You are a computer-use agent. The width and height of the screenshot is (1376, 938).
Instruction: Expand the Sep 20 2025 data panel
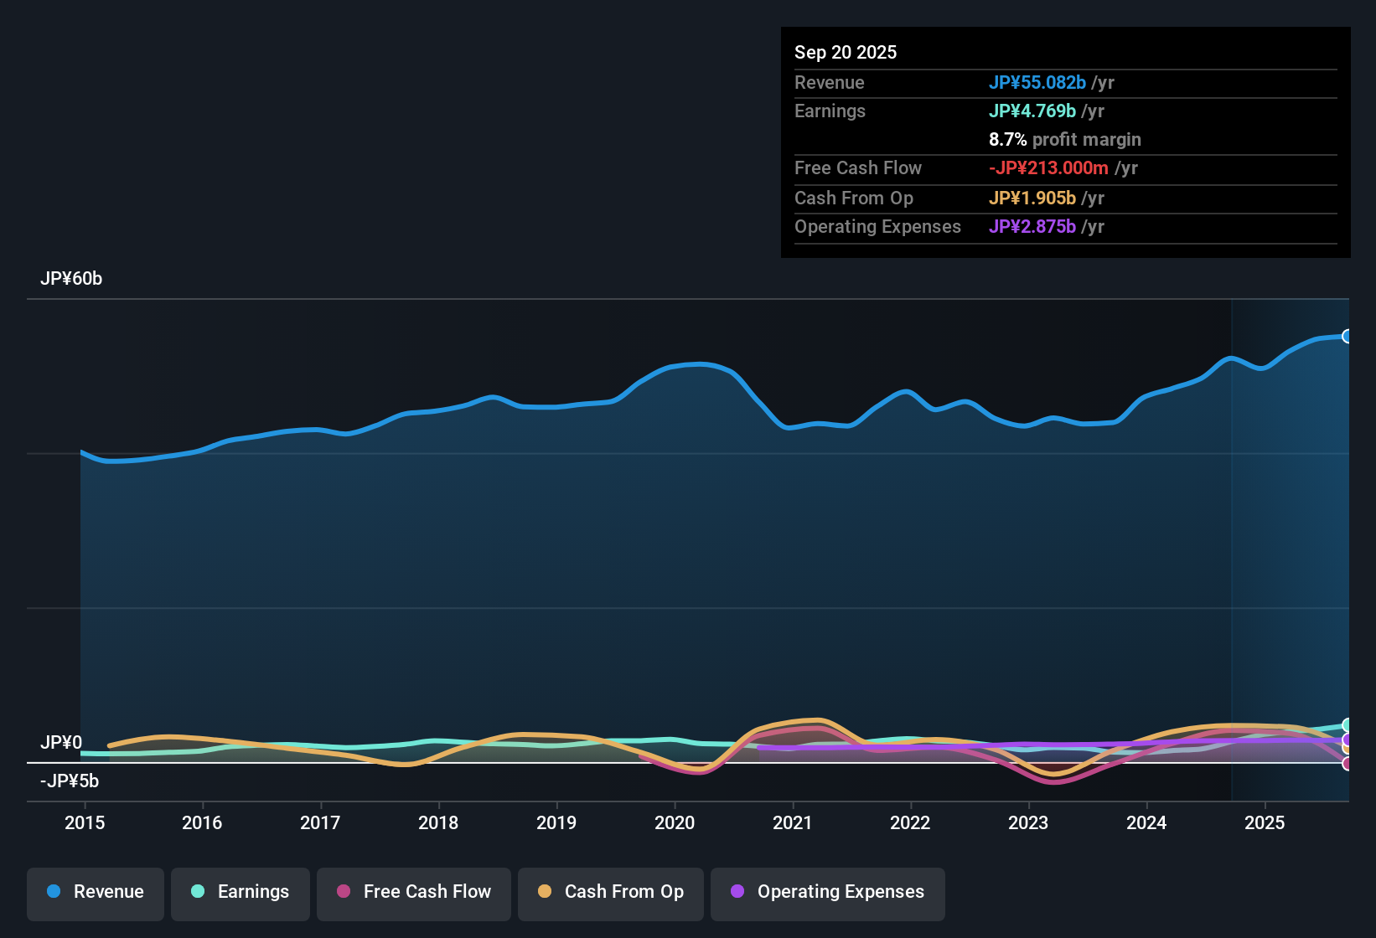846,52
